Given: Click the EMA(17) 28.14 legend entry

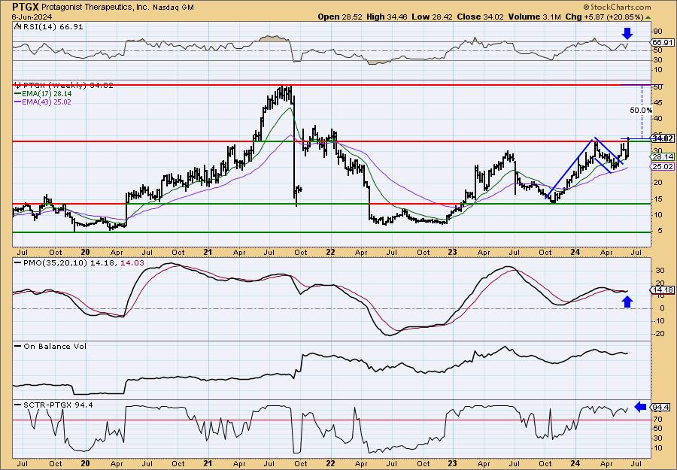Looking at the screenshot, I should [x=43, y=94].
